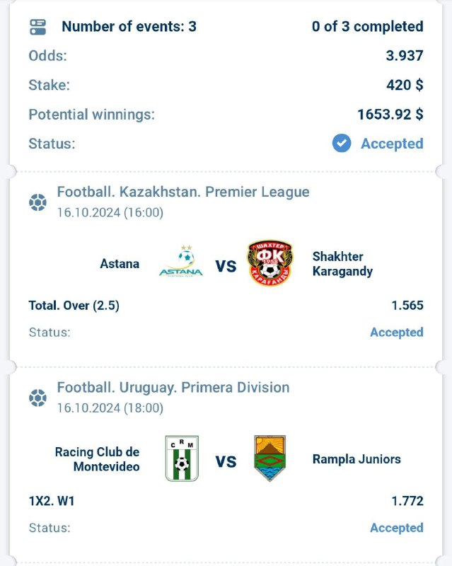
Task: Collapse the bet summary header section
Action: coord(226,85)
